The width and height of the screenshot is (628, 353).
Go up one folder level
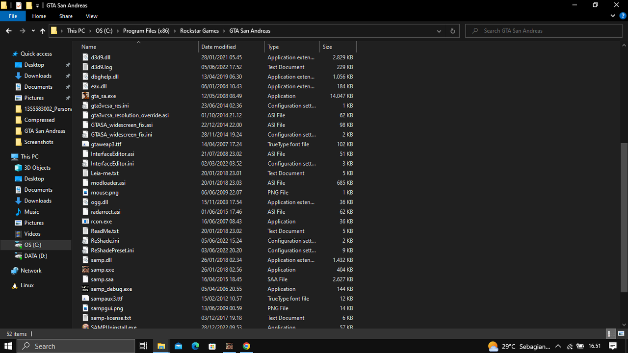point(43,31)
